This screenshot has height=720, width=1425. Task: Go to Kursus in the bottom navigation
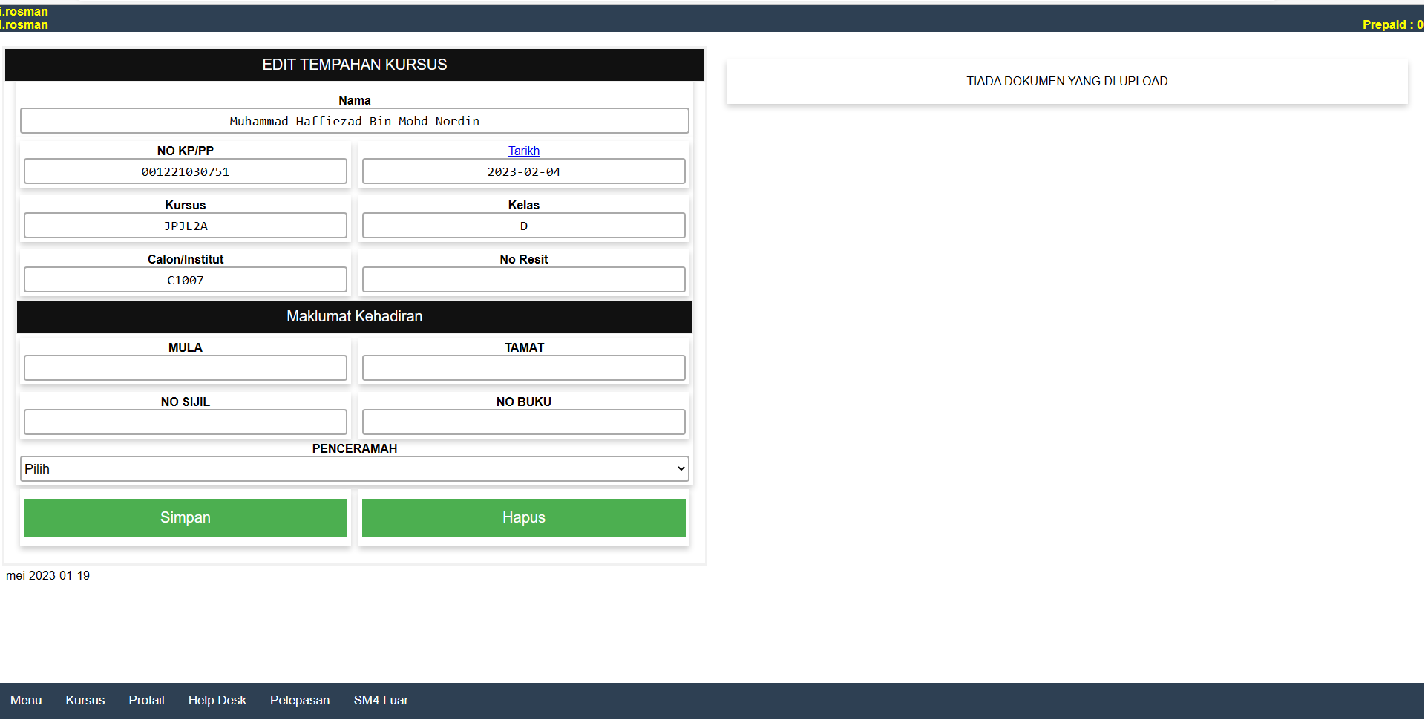coord(85,700)
